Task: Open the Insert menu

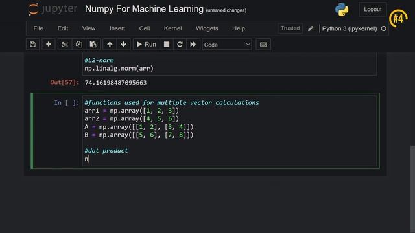Action: point(117,28)
